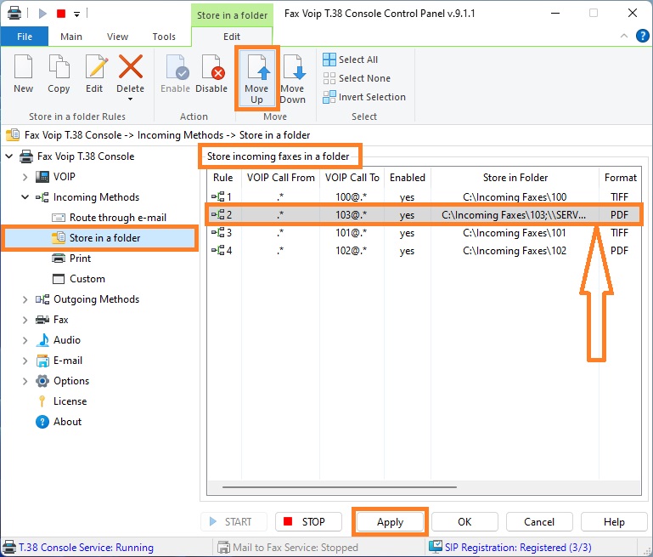Click the Cancel button
The width and height of the screenshot is (653, 557).
539,522
